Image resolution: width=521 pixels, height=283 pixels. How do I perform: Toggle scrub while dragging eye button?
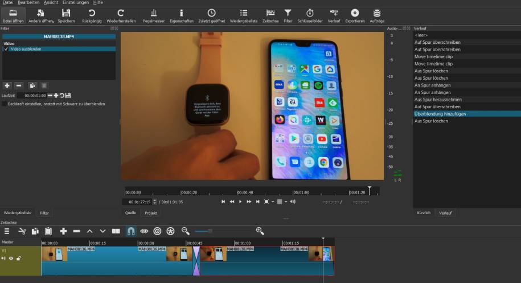[144, 231]
